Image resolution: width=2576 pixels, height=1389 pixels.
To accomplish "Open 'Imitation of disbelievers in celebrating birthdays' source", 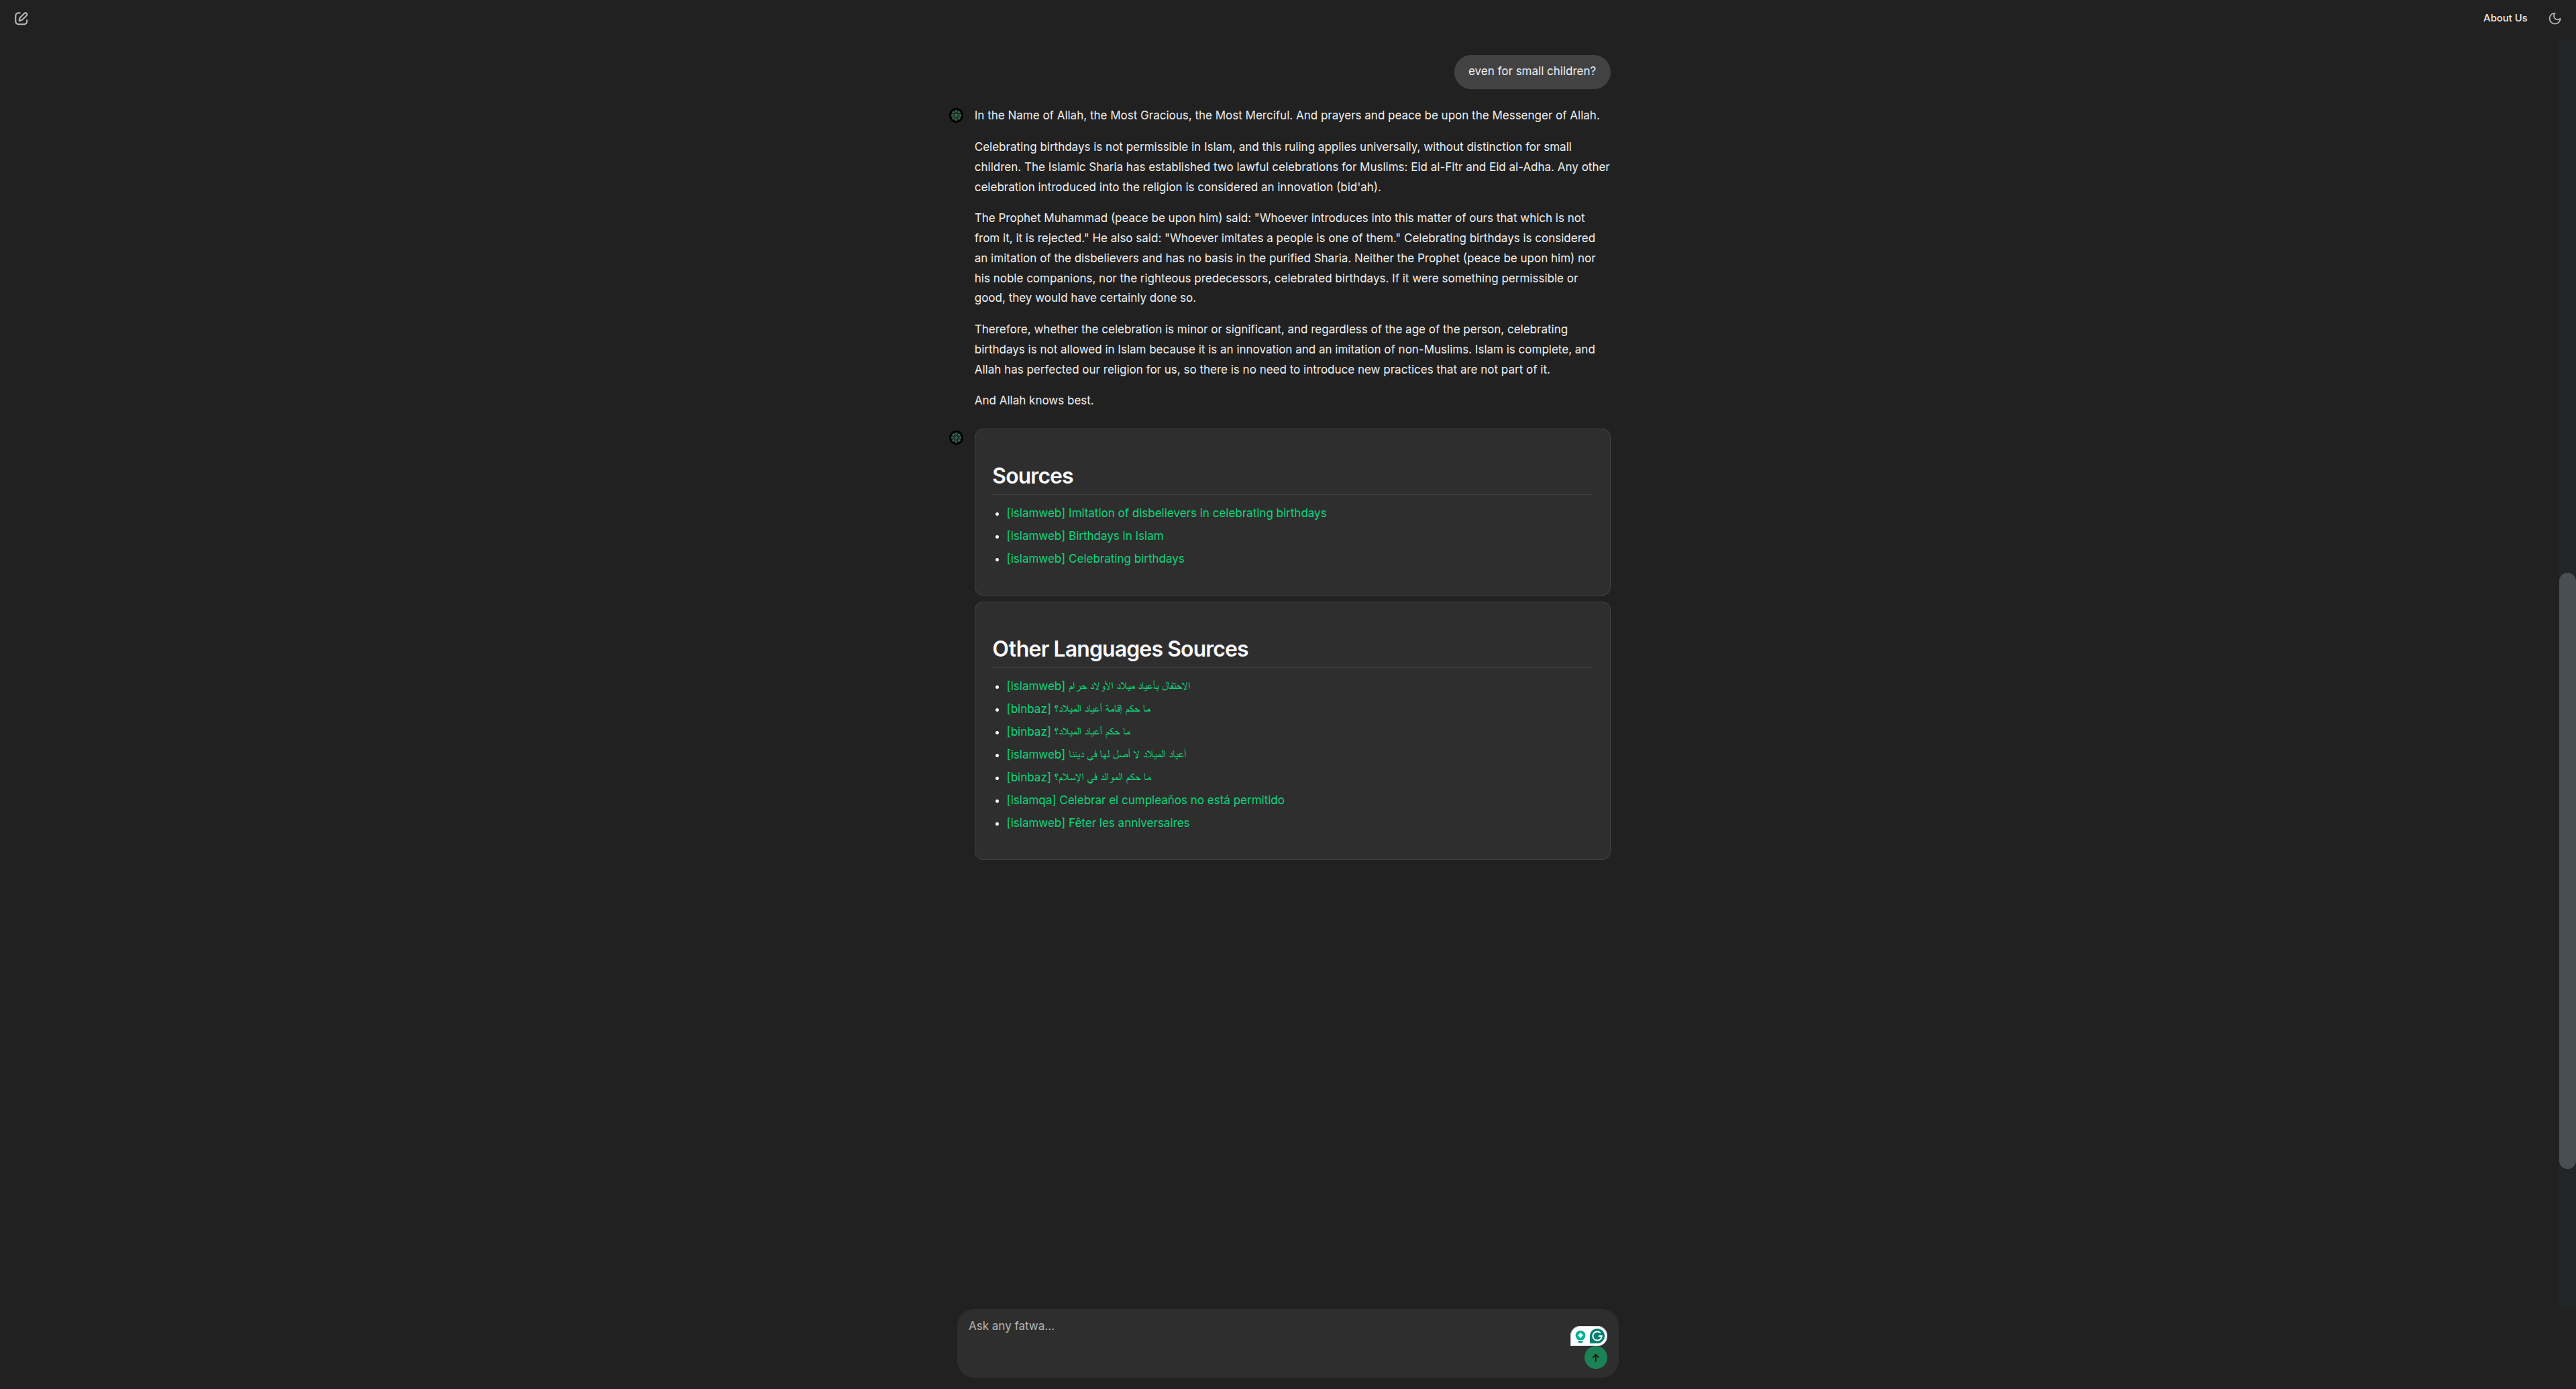I will pyautogui.click(x=1166, y=513).
